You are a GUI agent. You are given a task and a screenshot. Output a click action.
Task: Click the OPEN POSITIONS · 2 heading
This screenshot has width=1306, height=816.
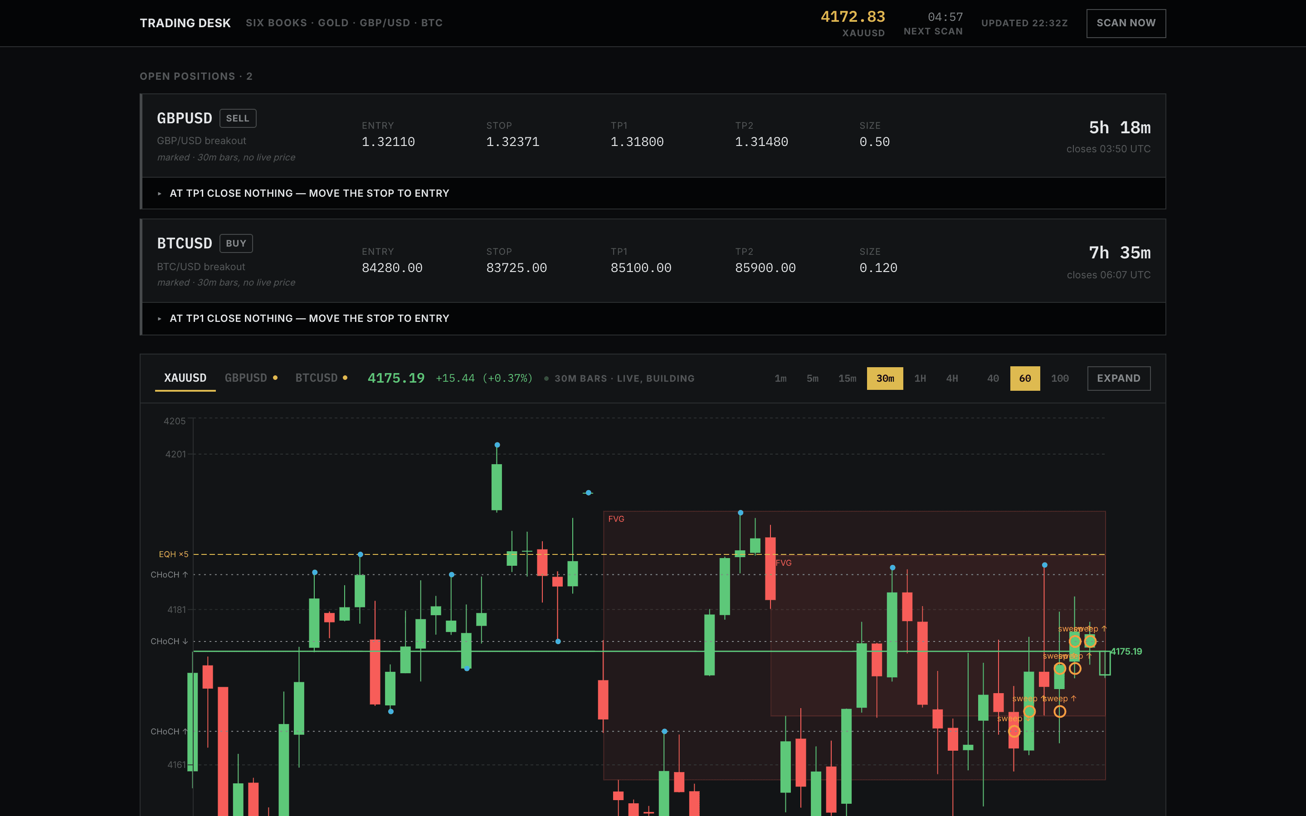point(196,76)
